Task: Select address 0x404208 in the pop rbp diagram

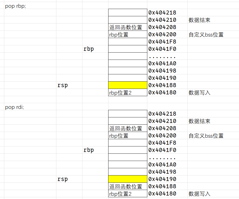Action: [x=162, y=27]
